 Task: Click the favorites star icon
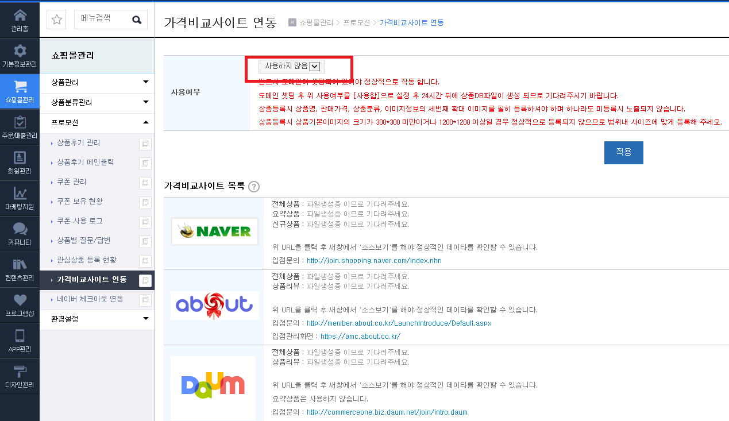click(x=56, y=20)
